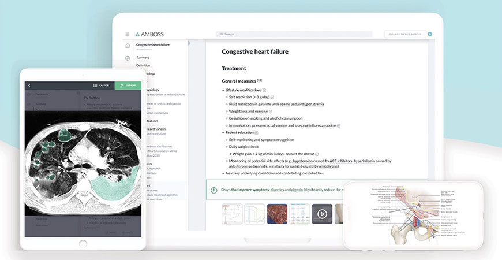Screen dimensions: 502x260
Task: Open the user avatar in laptop header
Action: pyautogui.click(x=430, y=34)
